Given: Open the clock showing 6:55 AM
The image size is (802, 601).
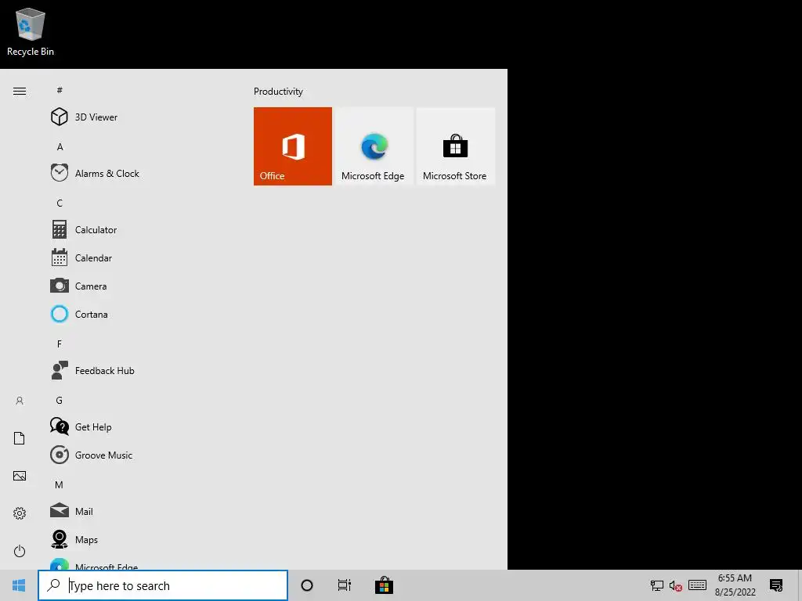Looking at the screenshot, I should click(735, 585).
